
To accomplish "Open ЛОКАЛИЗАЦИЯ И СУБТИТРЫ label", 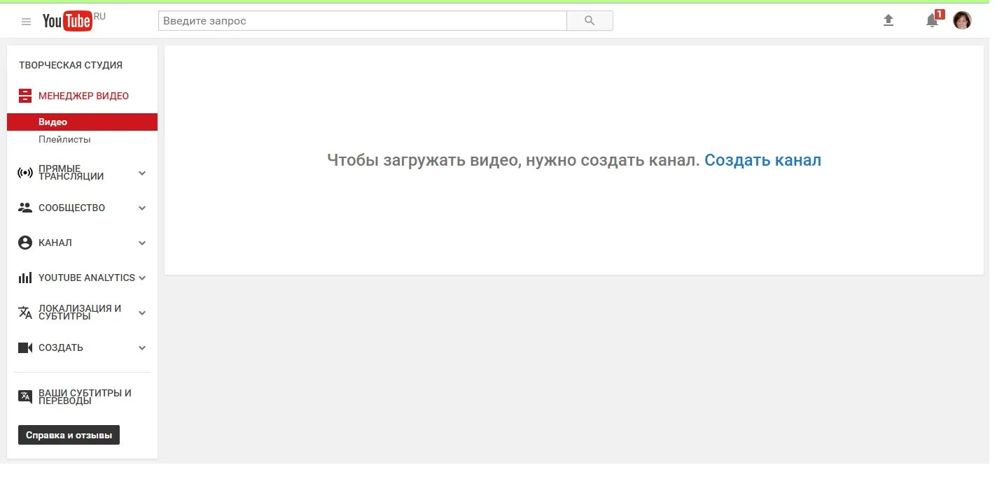I will [x=80, y=313].
